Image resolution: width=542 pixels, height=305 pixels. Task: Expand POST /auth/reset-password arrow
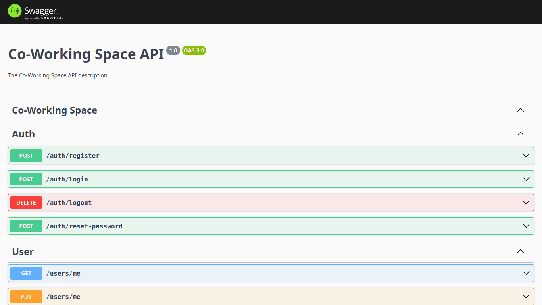tap(526, 226)
